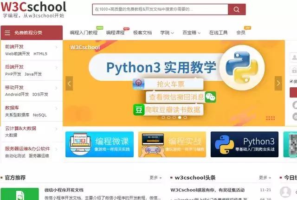Click the next banner arrow
This screenshot has height=200, width=297.
(278, 84)
